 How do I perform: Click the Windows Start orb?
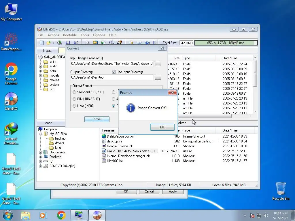click(x=8, y=215)
